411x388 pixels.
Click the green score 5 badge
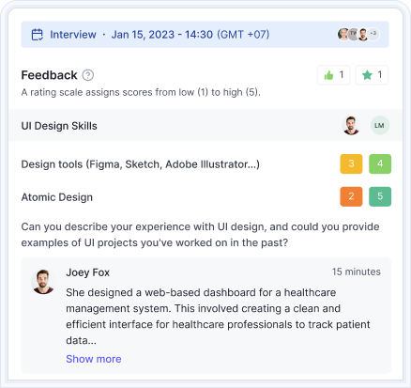tap(380, 196)
